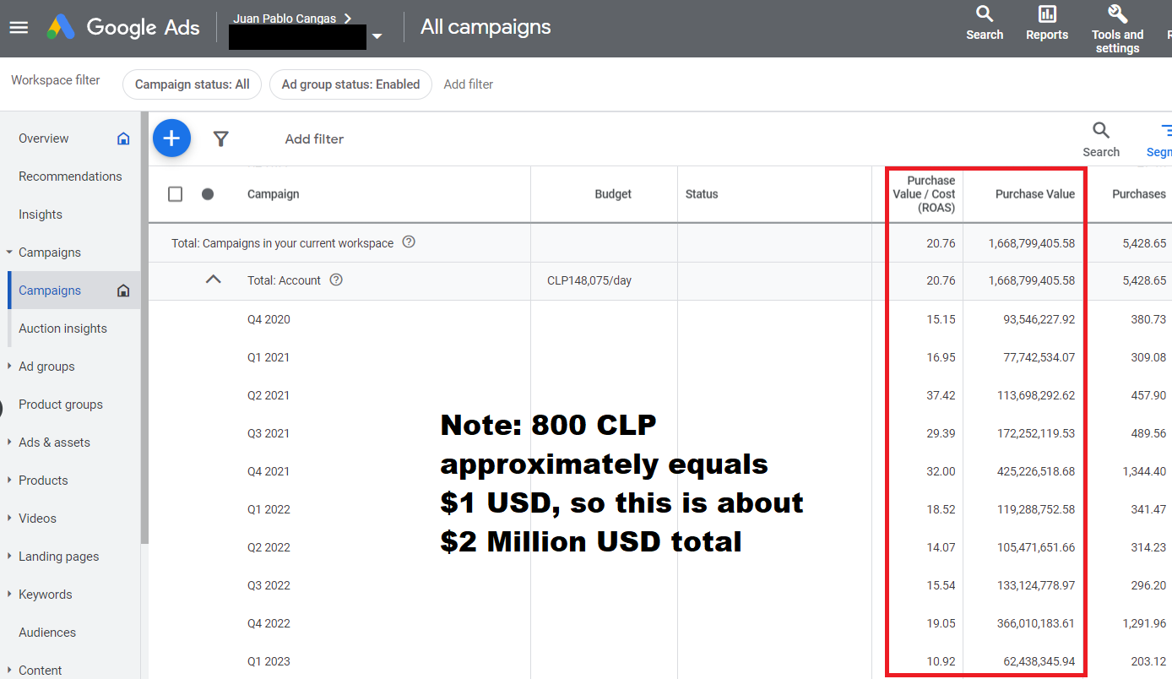This screenshot has height=679, width=1172.
Task: Open the Overview page
Action: pos(44,139)
